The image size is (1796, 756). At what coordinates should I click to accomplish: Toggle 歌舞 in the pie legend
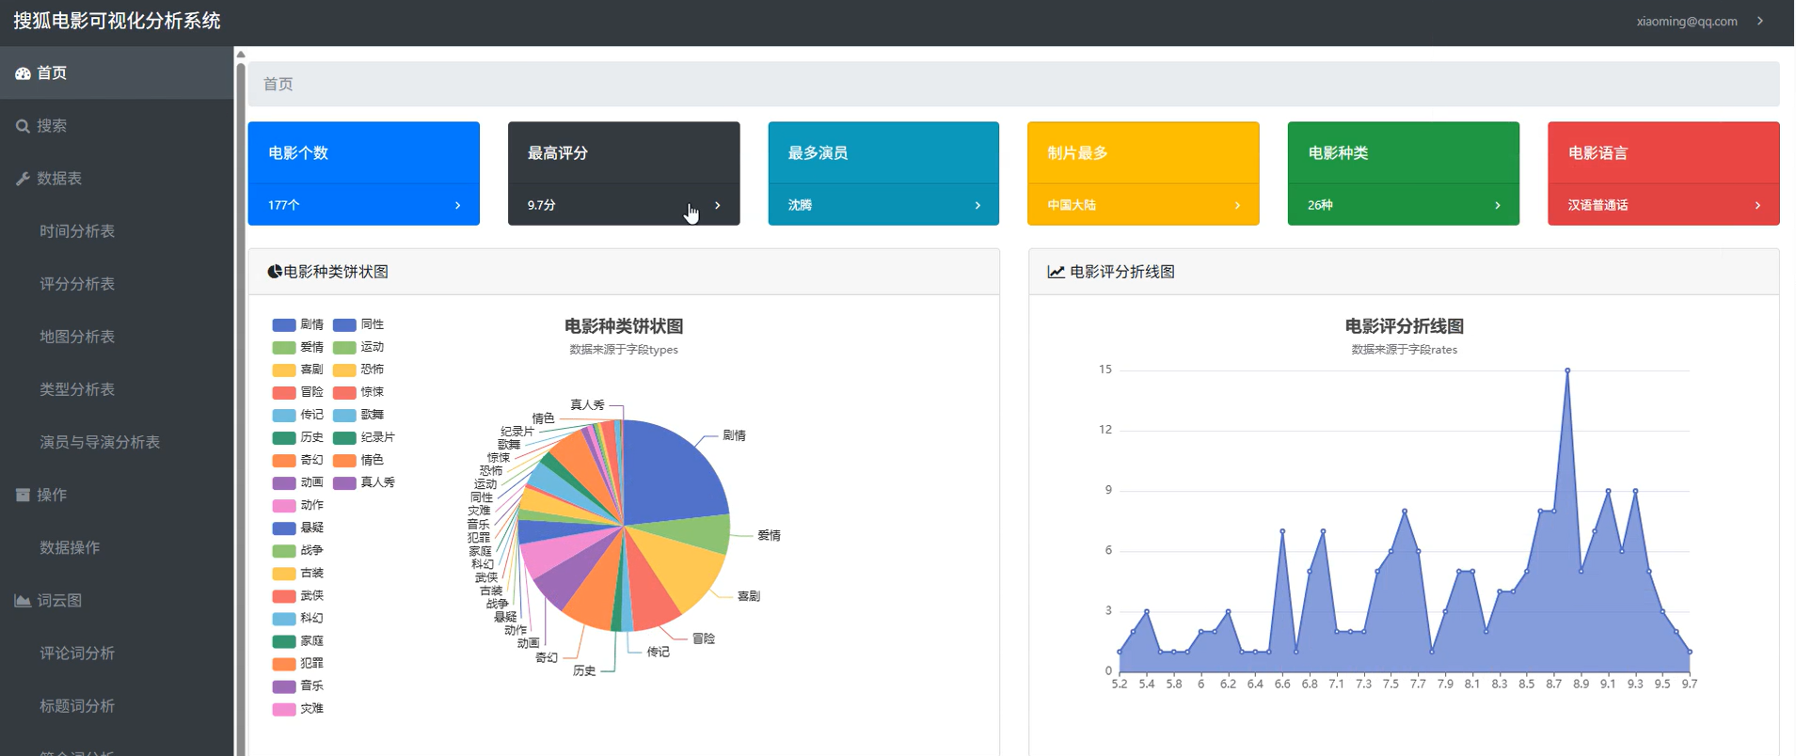(358, 415)
